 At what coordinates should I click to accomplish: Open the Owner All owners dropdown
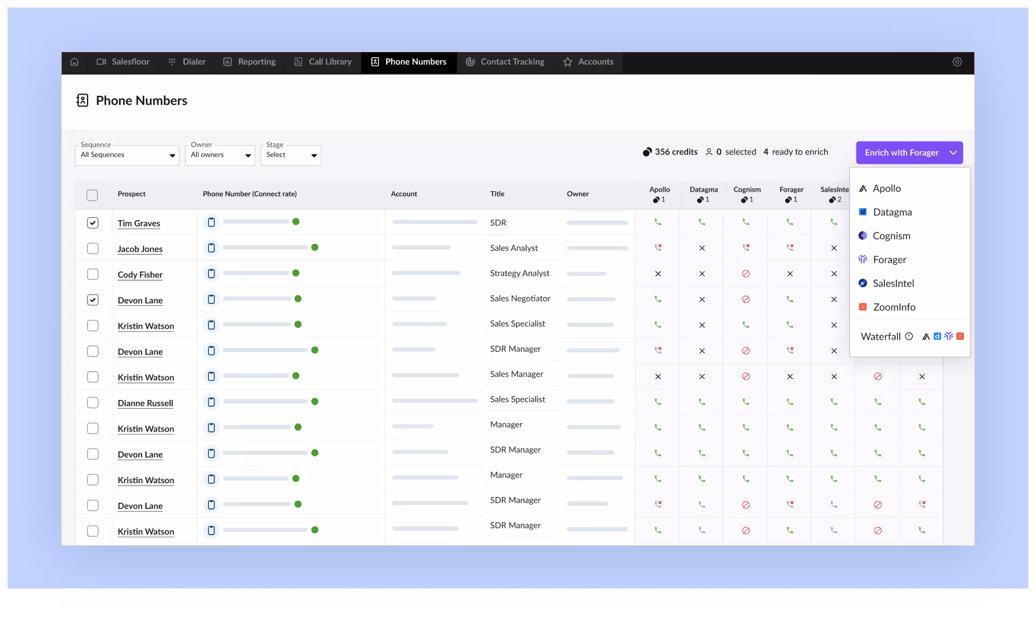220,155
